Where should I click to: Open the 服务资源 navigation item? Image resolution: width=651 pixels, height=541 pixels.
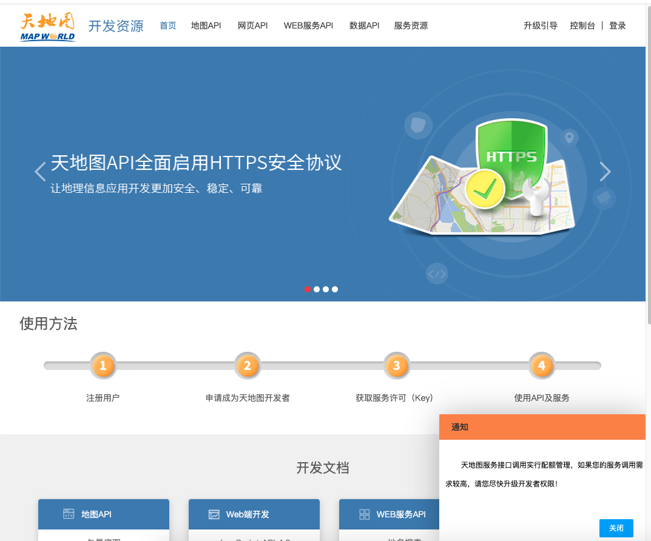(x=411, y=25)
